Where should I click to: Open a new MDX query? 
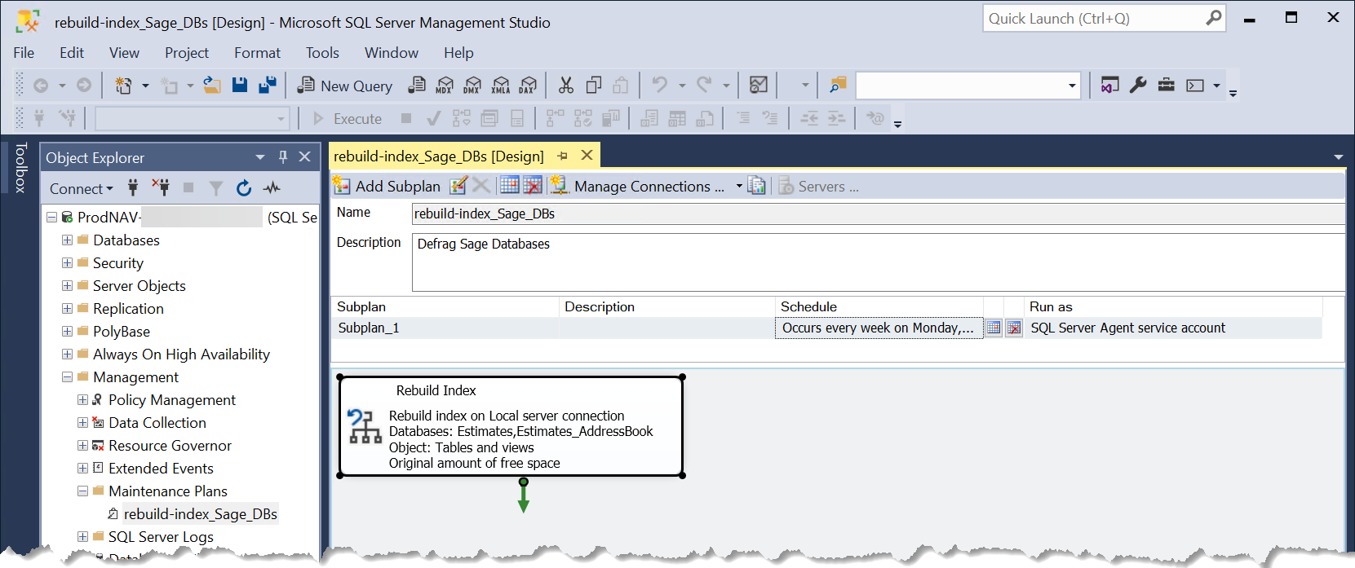(x=445, y=85)
